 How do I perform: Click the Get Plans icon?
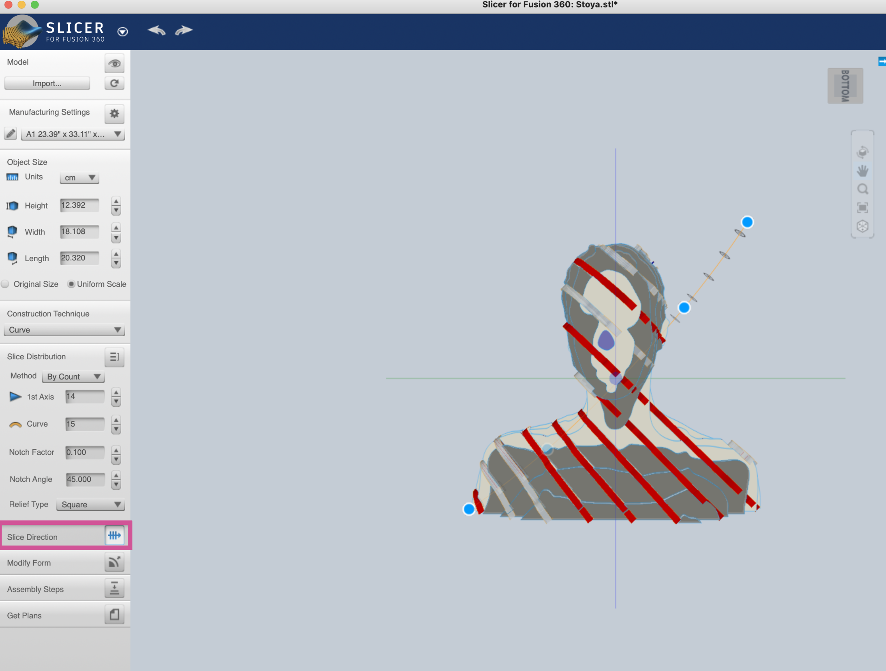[x=114, y=614]
